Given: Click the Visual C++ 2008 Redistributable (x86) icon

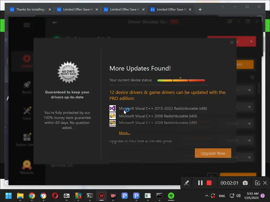Looking at the screenshot, I should point(113,123).
